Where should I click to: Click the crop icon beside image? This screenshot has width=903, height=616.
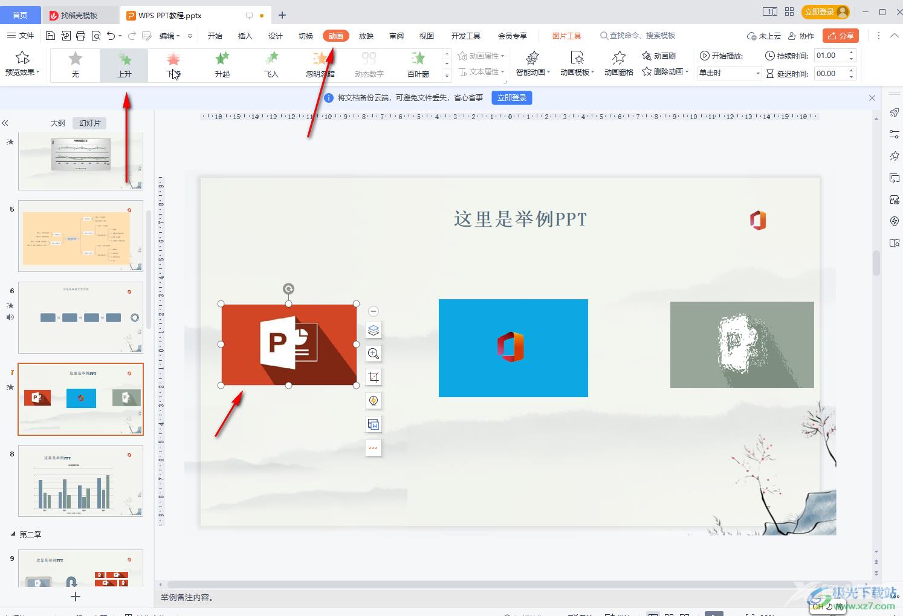point(374,377)
